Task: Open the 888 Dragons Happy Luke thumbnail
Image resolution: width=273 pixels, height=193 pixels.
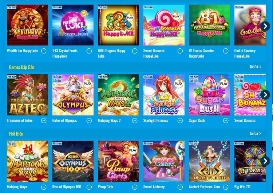Action: tap(118, 25)
